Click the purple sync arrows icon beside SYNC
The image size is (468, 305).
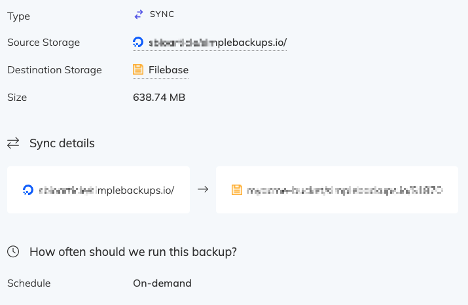[x=138, y=14]
